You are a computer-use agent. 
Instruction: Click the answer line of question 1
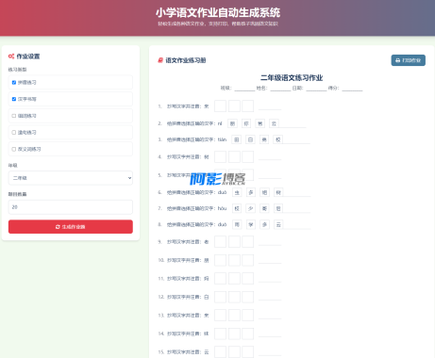(270, 107)
